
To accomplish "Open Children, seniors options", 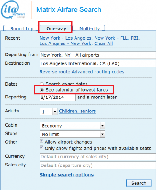I will (x=77, y=111).
